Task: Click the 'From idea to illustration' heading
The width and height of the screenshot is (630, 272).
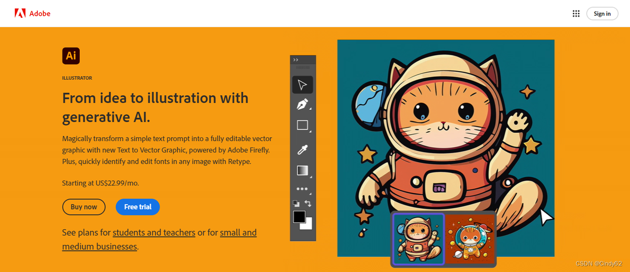Action: 155,107
